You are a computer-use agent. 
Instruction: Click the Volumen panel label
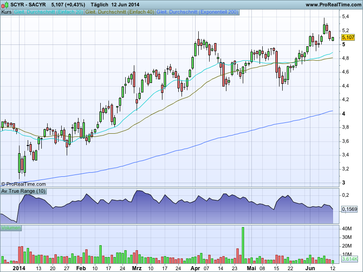10,228
